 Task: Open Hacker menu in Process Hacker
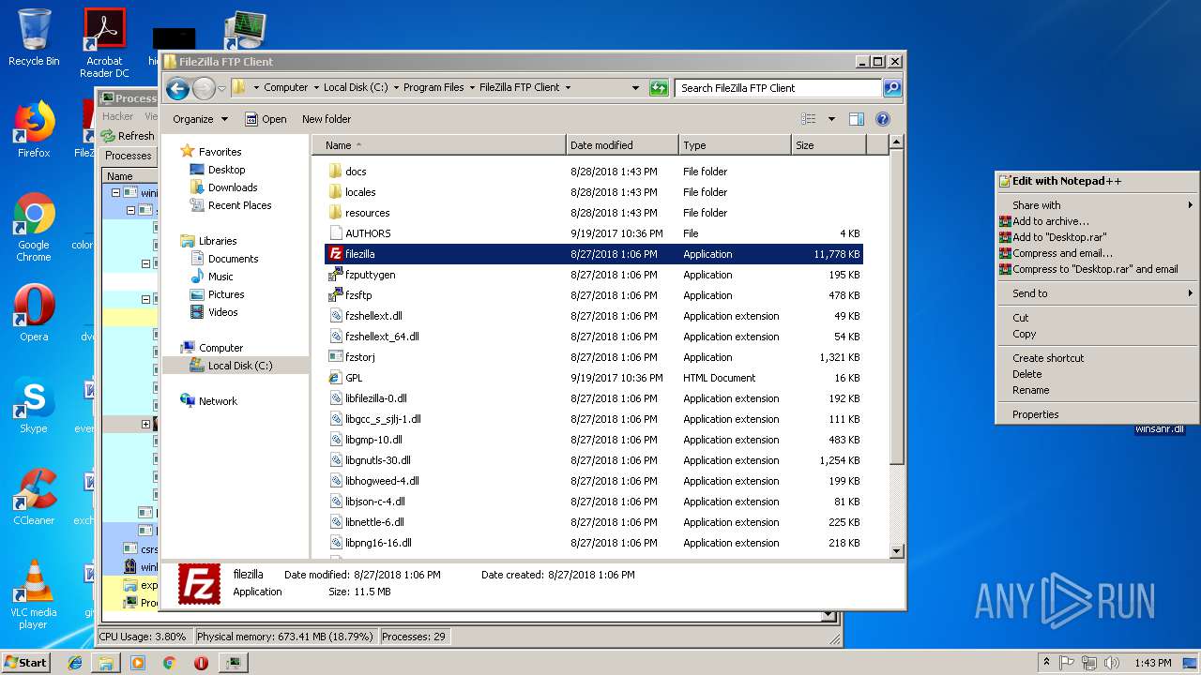pyautogui.click(x=118, y=116)
